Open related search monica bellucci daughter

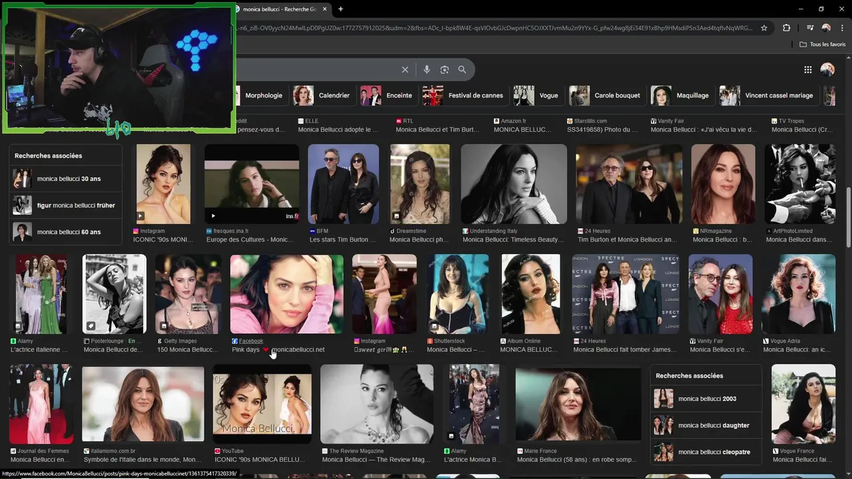click(x=706, y=425)
